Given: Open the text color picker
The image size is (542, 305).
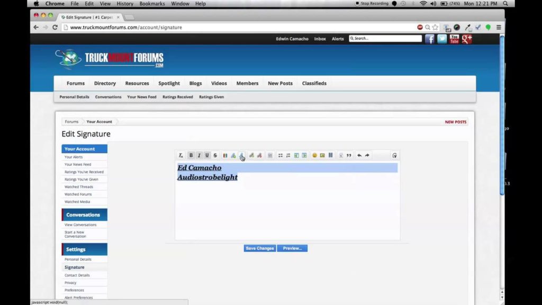Looking at the screenshot, I should (x=225, y=156).
